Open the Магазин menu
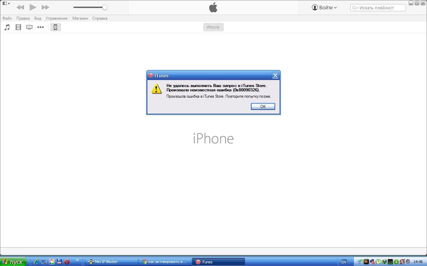The image size is (427, 266). [80, 18]
